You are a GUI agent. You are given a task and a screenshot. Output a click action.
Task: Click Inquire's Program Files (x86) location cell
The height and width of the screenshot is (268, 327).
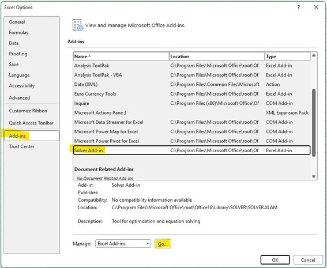215,103
